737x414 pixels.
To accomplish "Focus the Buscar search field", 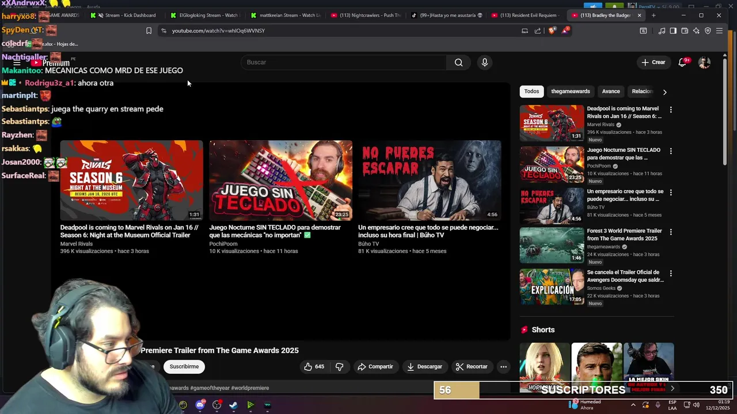I will coord(344,62).
